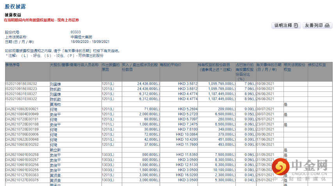Click holdings figure 493,000(L)
Viewport: 333px width, 186px height.
(226, 145)
